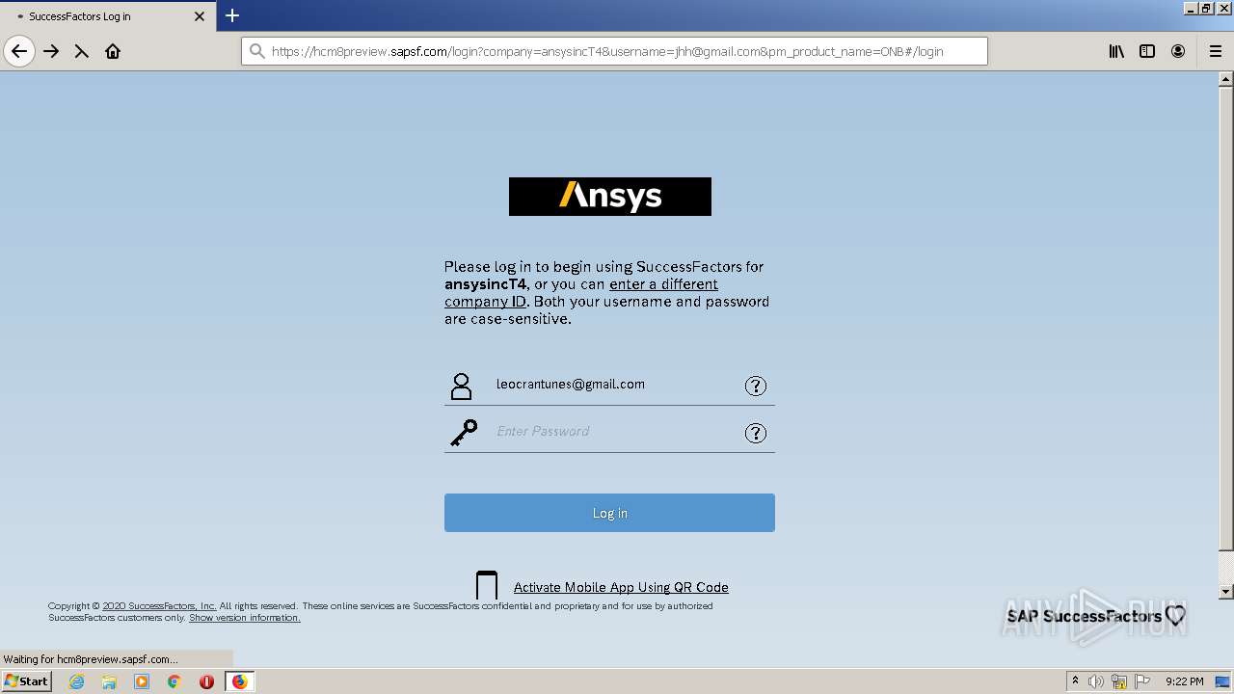Click the browser forward arrow

(51, 51)
